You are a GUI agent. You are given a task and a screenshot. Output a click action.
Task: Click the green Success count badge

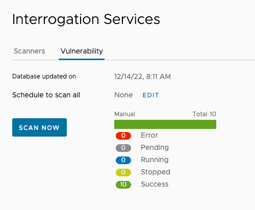tap(123, 185)
